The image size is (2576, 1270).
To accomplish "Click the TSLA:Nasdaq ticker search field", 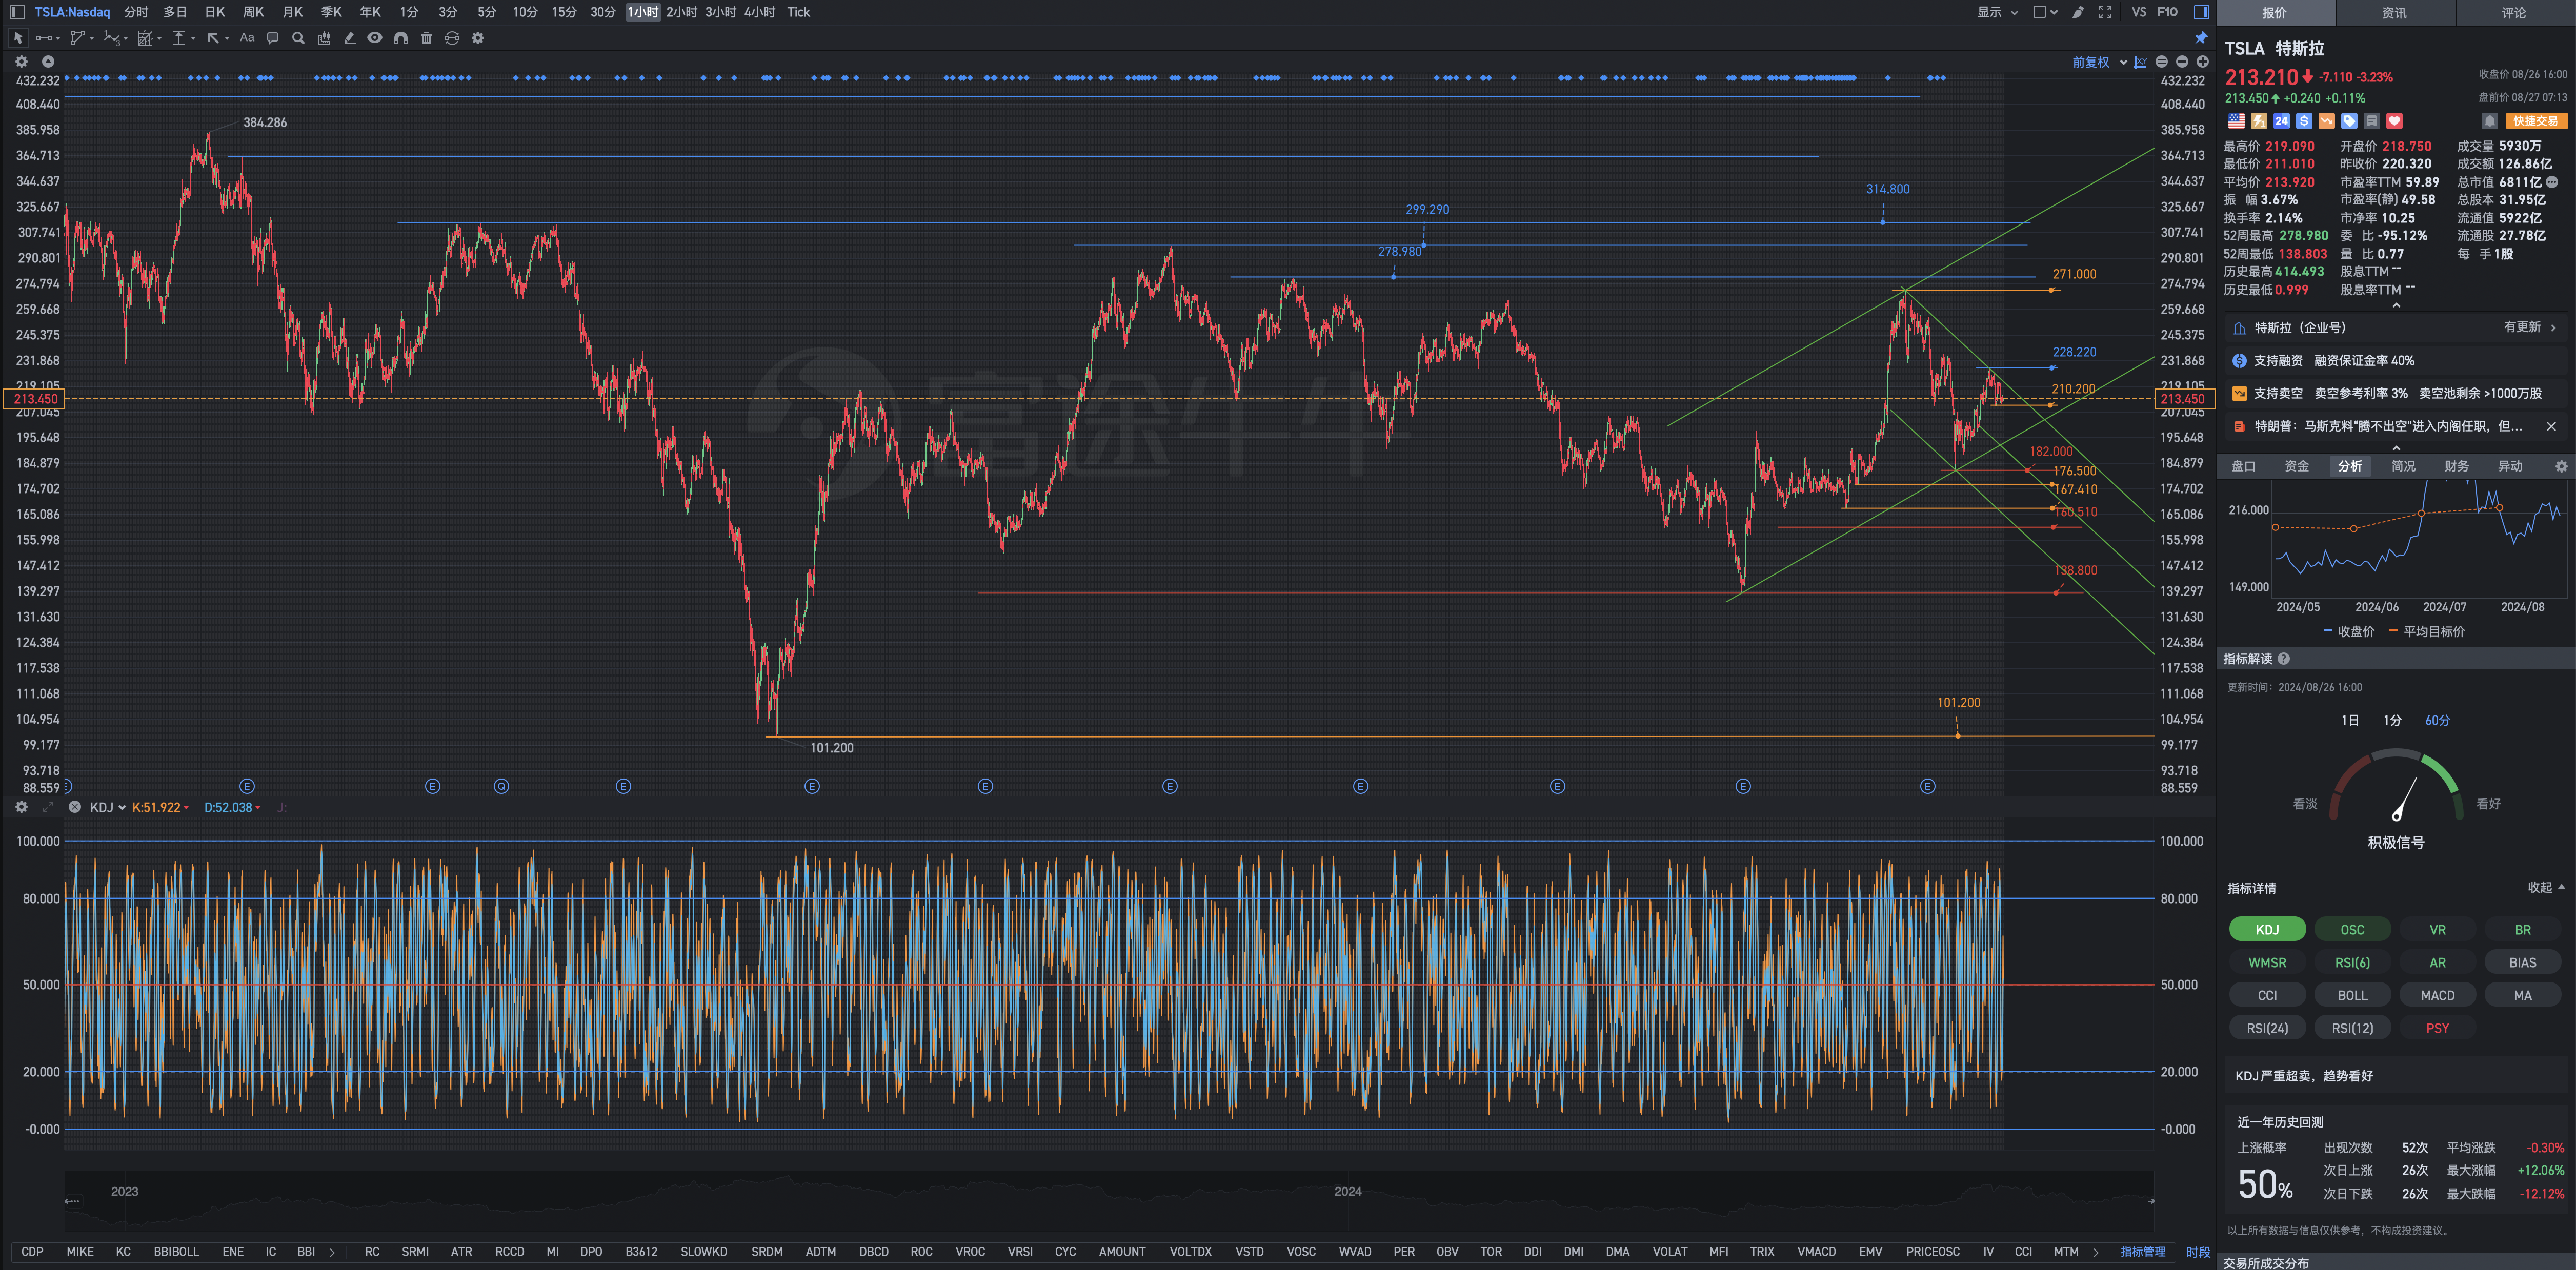I will coord(72,12).
